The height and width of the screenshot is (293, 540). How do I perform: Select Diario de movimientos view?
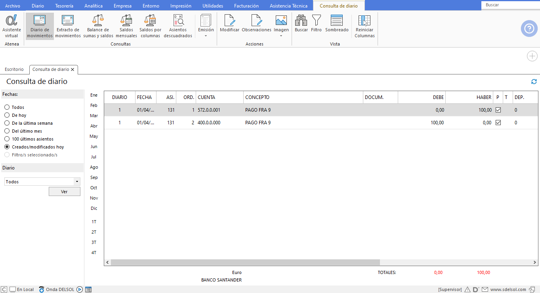coord(40,26)
